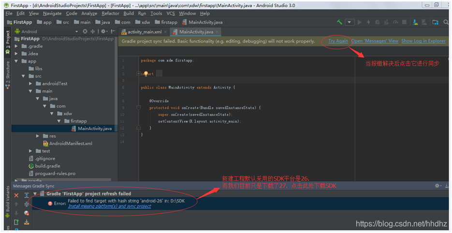Screen dimensions: 452x233
Task: Toggle the autoscroll to source download icon
Action: (27, 222)
